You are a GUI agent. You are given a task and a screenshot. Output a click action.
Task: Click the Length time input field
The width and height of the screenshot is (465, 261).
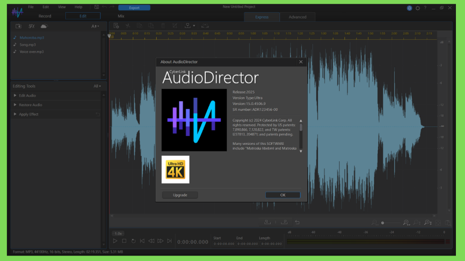272,244
